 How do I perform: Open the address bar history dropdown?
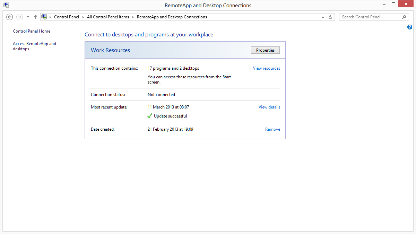coord(323,17)
